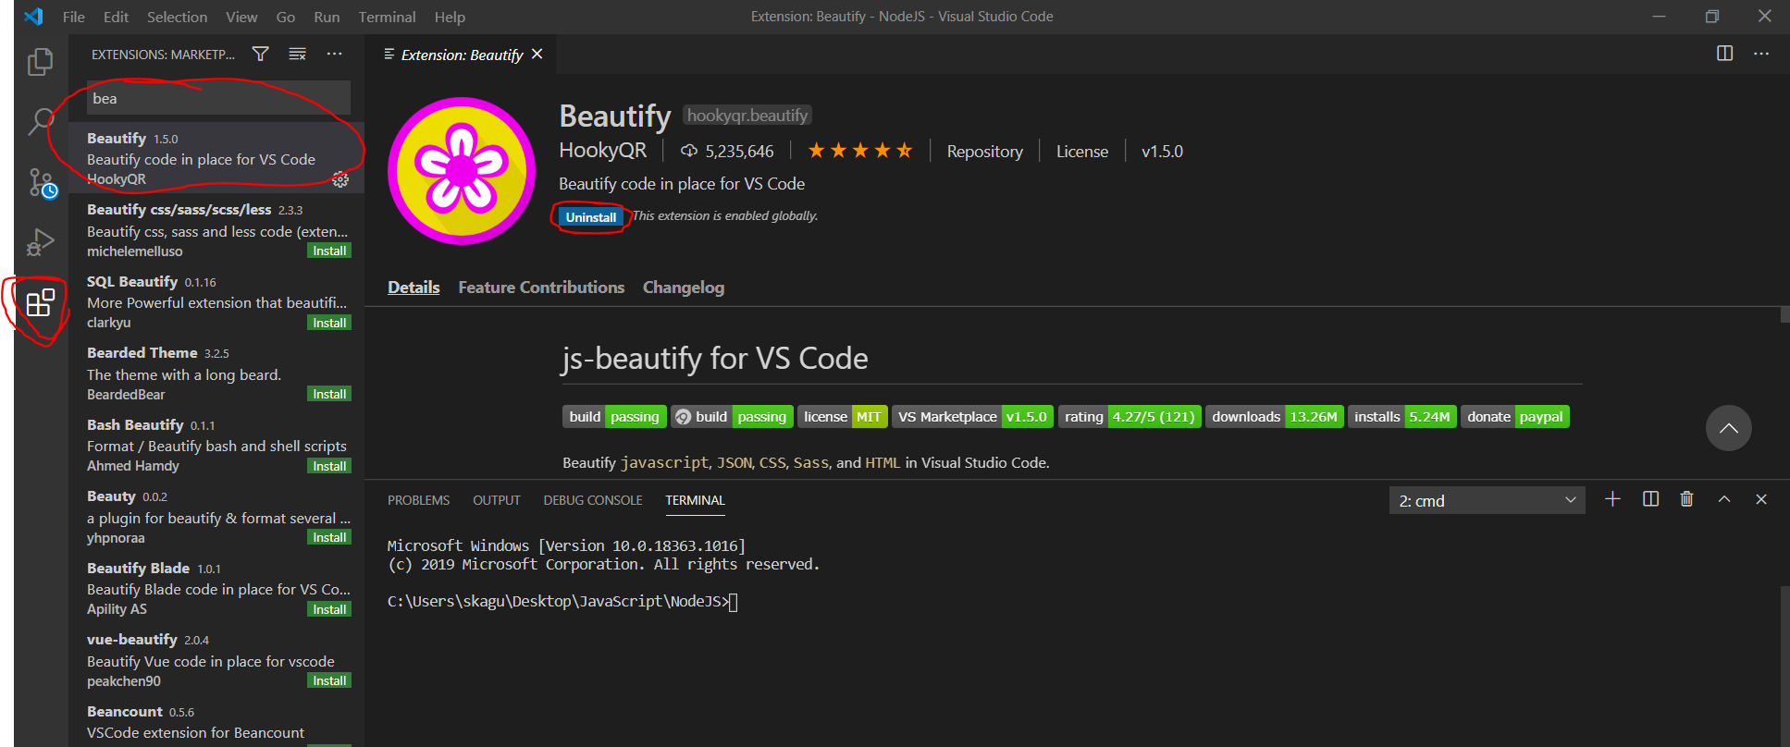The image size is (1790, 747).
Task: Clear extensions search results icon
Action: coord(297,55)
